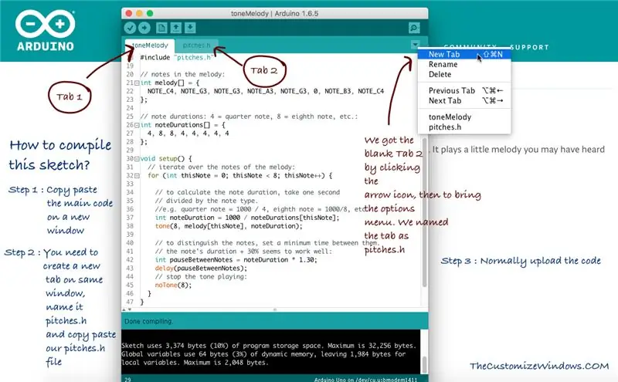Viewport: 618px width, 382px height.
Task: Click the toneMelody | Arduino 1.6.5 title bar
Action: [x=275, y=13]
